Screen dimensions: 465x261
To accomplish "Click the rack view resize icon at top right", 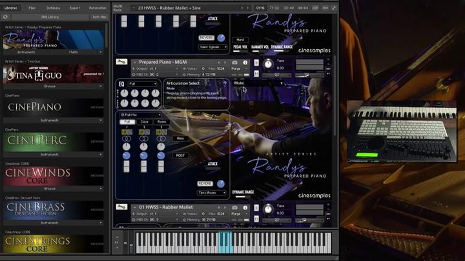I will click(x=334, y=8).
